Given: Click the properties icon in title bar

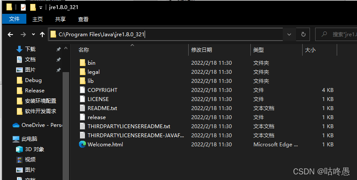Looking at the screenshot, I should [23, 7].
